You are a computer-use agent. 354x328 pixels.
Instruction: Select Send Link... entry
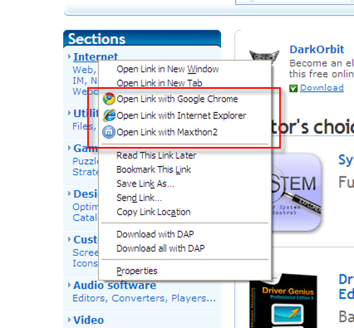185,198
